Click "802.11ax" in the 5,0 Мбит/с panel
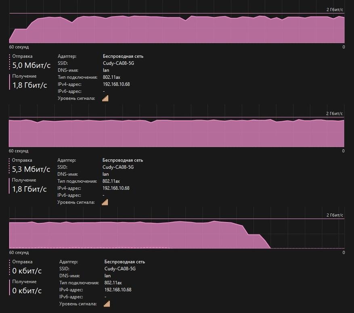The height and width of the screenshot is (313, 354). [111, 77]
